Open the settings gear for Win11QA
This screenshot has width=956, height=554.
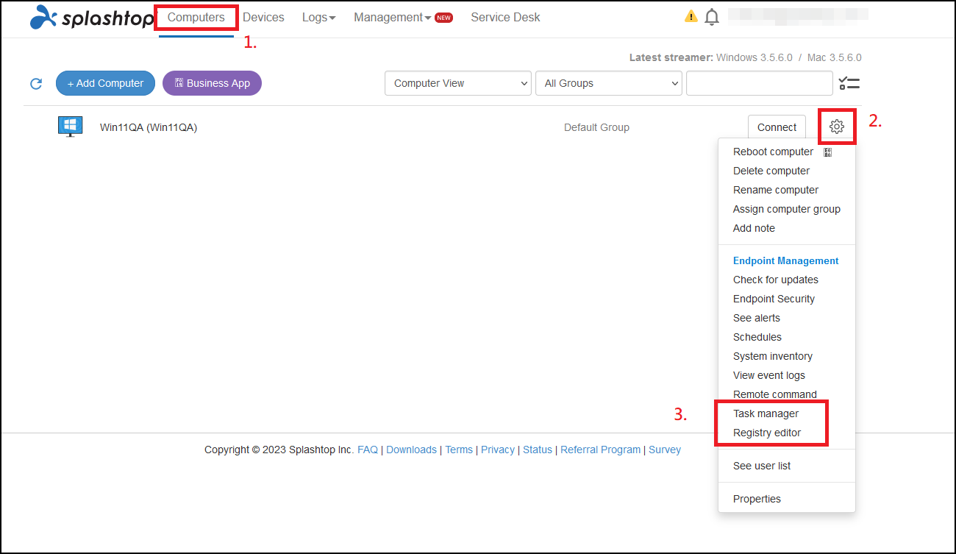click(837, 126)
